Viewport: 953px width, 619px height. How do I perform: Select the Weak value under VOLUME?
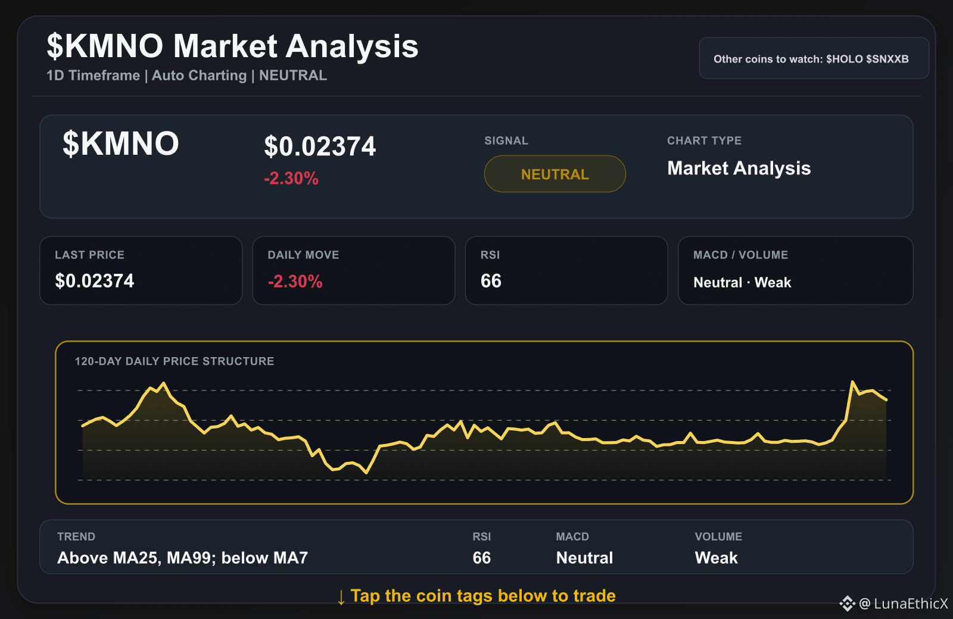tap(716, 558)
